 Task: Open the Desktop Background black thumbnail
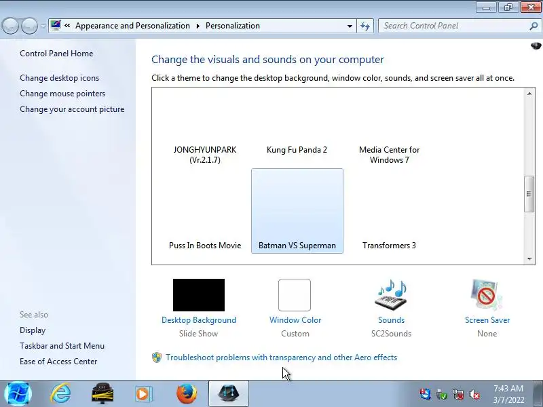[x=199, y=295]
